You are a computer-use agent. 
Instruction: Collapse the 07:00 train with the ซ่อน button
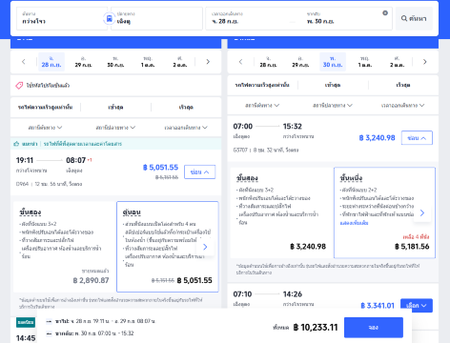[417, 138]
